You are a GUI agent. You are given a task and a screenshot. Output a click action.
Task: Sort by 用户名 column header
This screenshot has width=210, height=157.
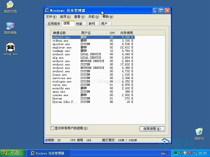[x=93, y=33]
